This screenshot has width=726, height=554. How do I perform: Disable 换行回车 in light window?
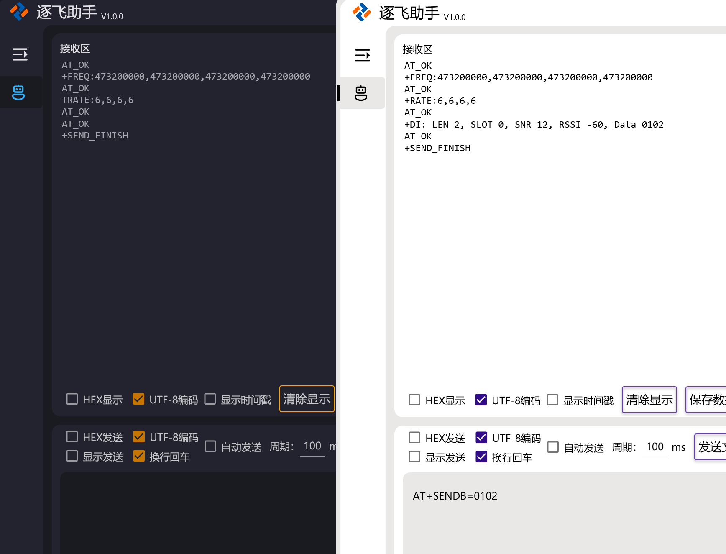481,457
